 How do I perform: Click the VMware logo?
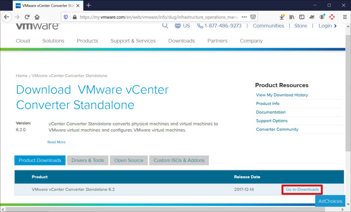[x=38, y=26]
